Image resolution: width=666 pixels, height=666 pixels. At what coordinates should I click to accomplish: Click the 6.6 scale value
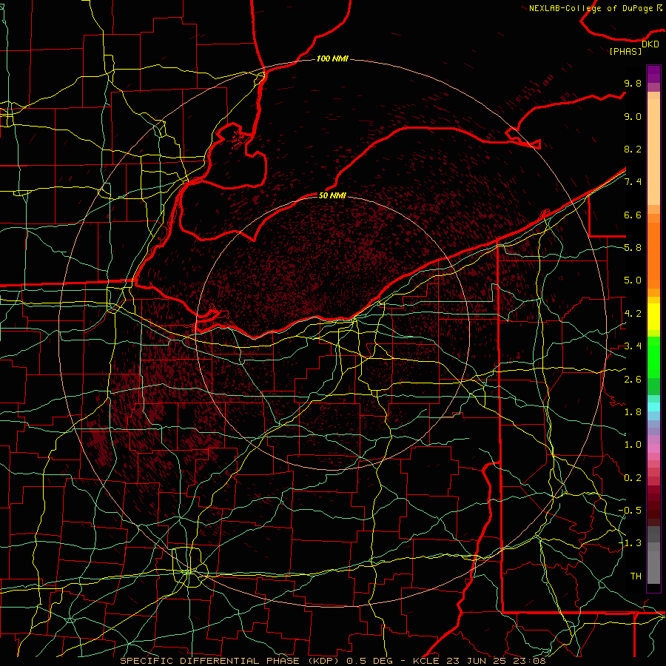(x=633, y=215)
